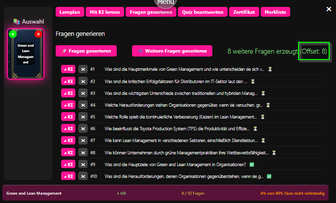Click the KI button for question #9
The width and height of the screenshot is (336, 203).
68,164
